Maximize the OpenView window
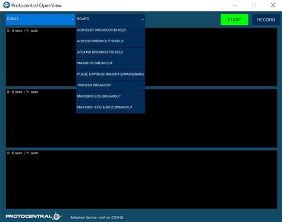This screenshot has height=222, width=282. [x=253, y=5]
